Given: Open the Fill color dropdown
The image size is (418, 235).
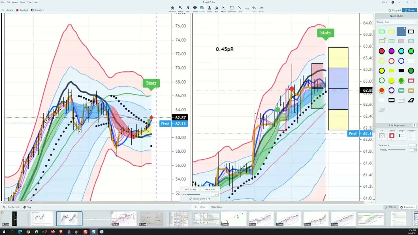Looking at the screenshot, I should (x=382, y=136).
